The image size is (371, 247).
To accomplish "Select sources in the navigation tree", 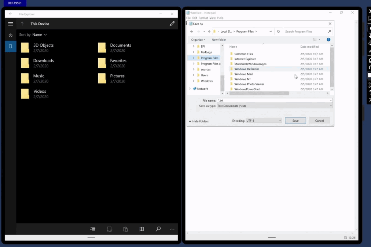I will point(206,70).
